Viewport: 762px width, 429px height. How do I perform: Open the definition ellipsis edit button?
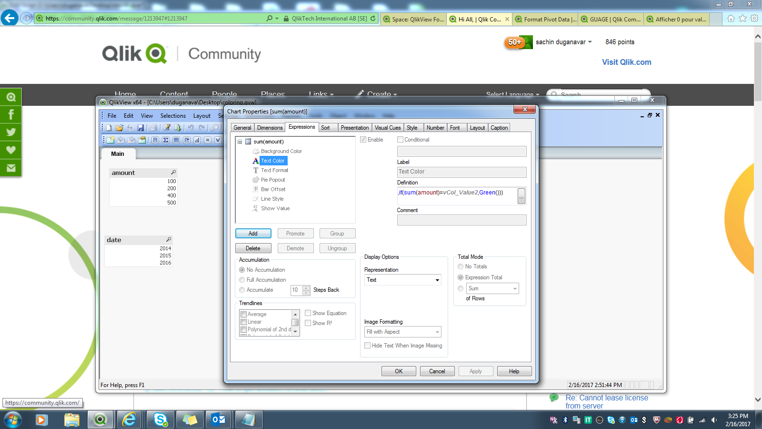tap(521, 196)
